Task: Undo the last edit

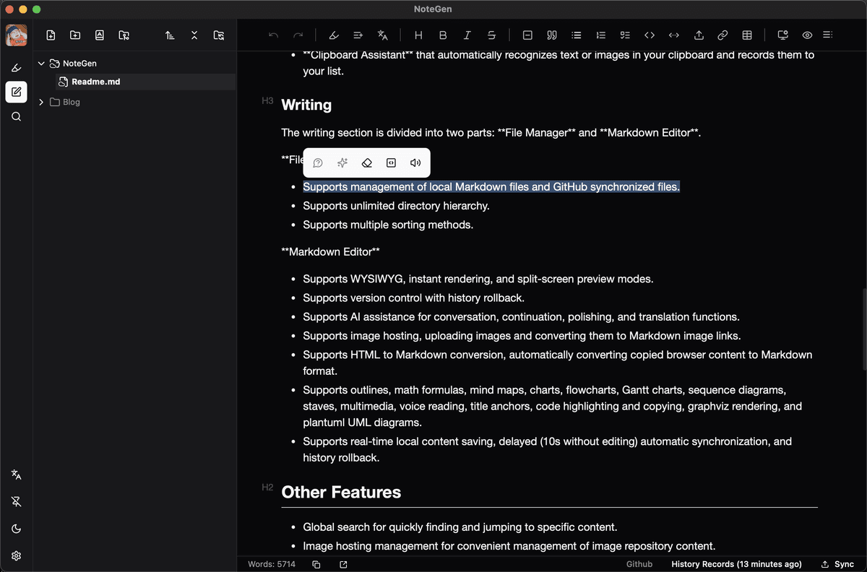Action: coord(273,35)
